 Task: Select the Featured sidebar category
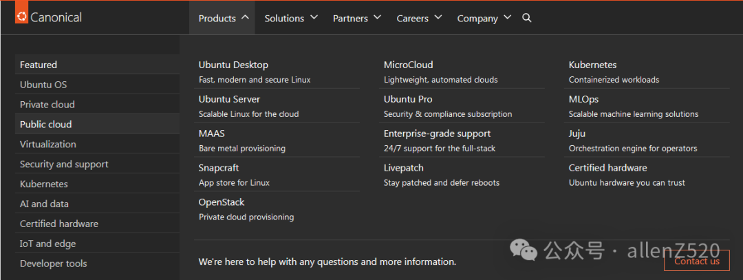pos(97,65)
